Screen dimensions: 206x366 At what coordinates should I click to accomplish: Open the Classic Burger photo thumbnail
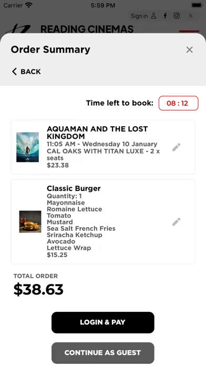click(x=30, y=221)
